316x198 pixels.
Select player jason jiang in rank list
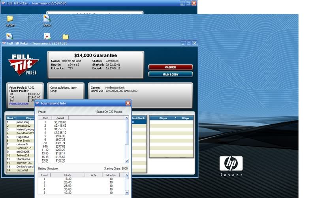[21, 122]
